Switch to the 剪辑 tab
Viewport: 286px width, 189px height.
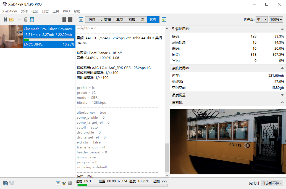(132, 20)
